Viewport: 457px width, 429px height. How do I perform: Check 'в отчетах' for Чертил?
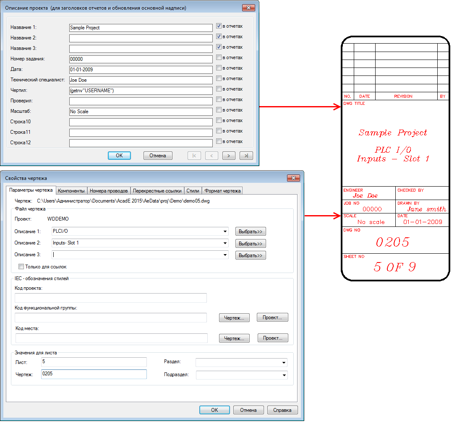point(219,89)
